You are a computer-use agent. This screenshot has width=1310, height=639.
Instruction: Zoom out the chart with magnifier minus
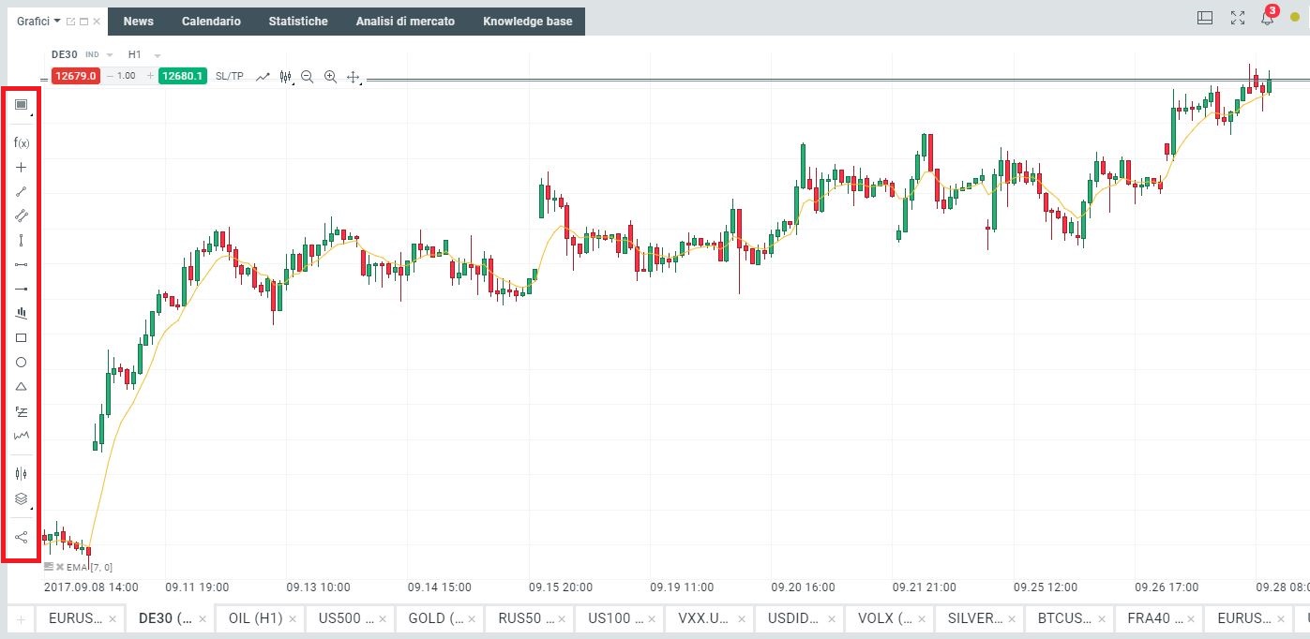point(308,77)
